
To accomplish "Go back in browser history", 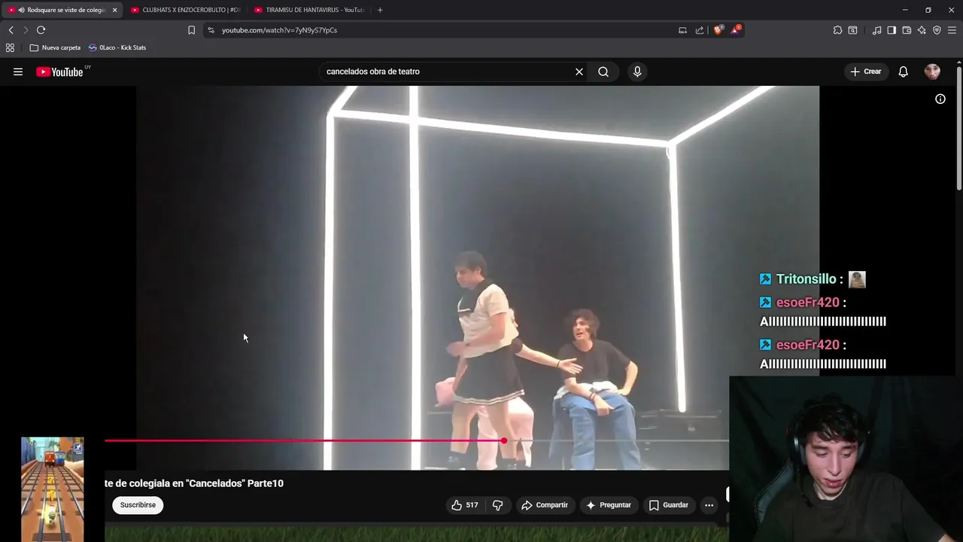I will (x=11, y=30).
